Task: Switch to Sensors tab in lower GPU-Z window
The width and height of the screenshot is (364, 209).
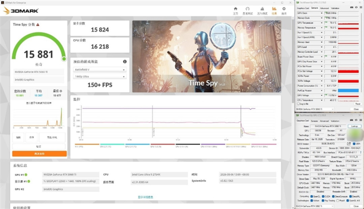Action: point(314,121)
